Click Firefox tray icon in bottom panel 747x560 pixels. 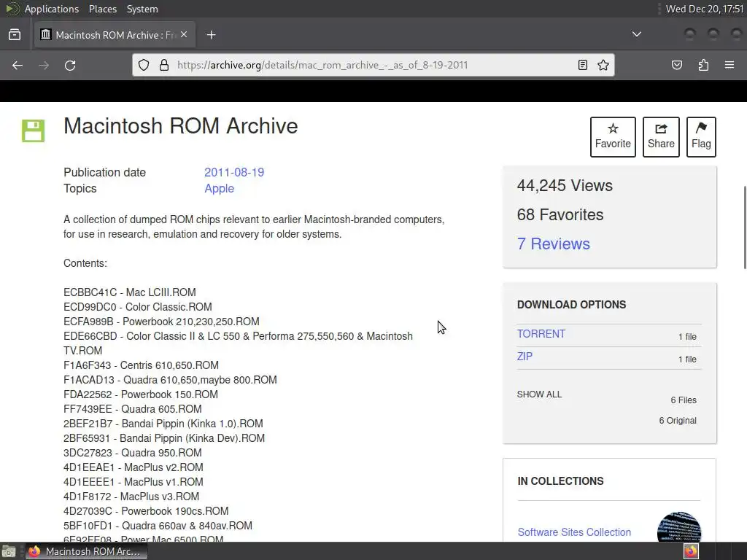point(691,551)
